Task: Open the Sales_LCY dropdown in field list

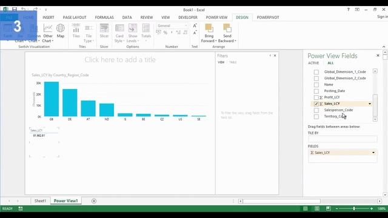Action: 370,104
